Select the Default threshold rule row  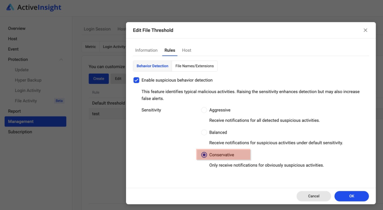pyautogui.click(x=108, y=103)
